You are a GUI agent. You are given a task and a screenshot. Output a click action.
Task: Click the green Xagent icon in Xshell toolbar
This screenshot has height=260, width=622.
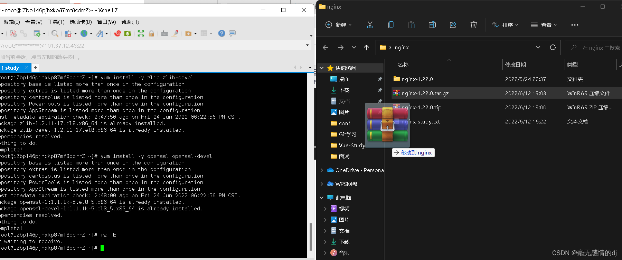pyautogui.click(x=128, y=33)
